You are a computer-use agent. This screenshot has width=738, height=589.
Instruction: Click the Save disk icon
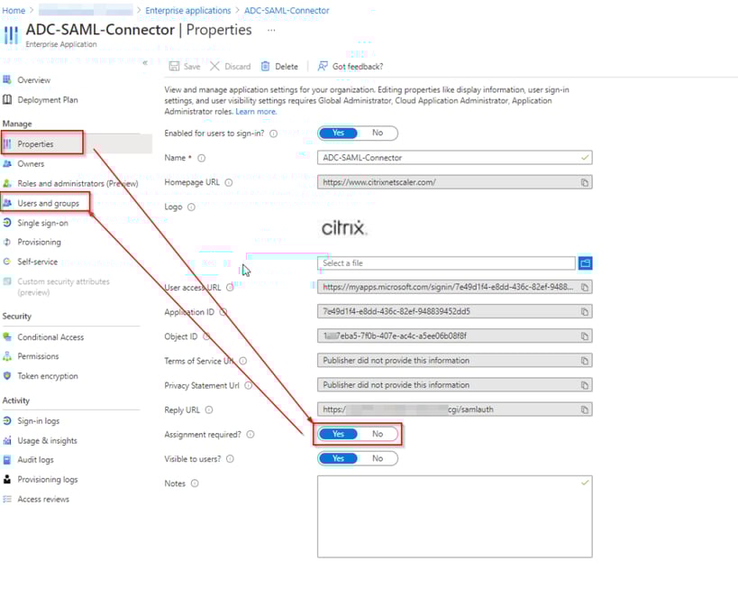point(174,67)
